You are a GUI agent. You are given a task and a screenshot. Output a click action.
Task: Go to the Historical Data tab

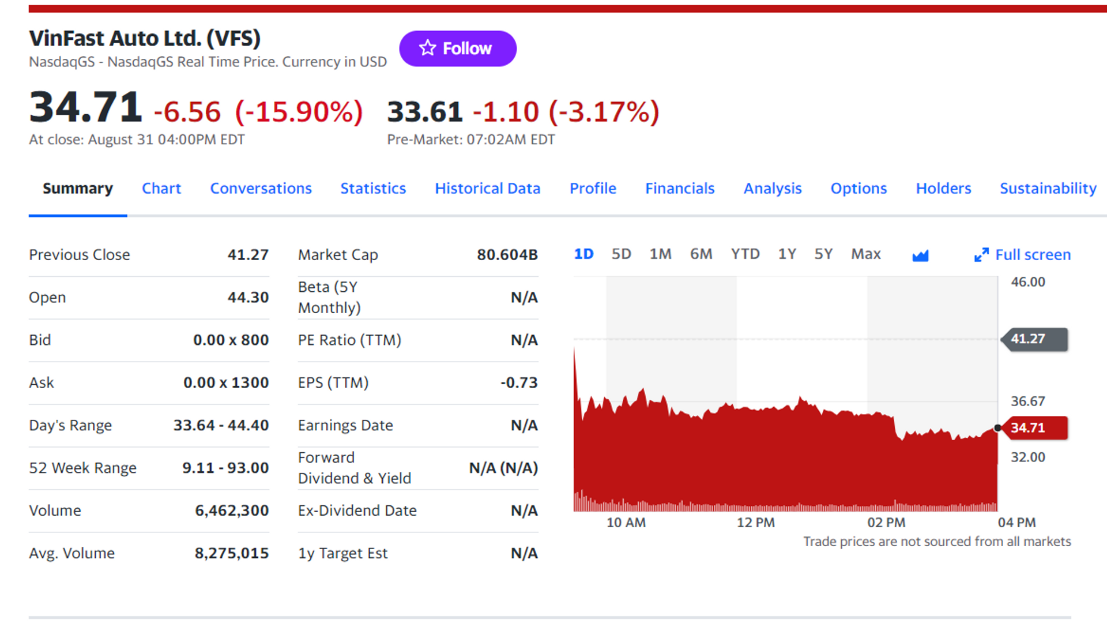pos(487,188)
